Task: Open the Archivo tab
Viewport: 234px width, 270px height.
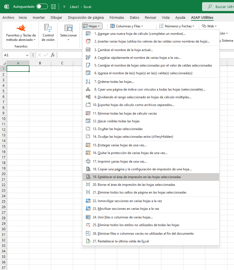Action: pyautogui.click(x=8, y=18)
